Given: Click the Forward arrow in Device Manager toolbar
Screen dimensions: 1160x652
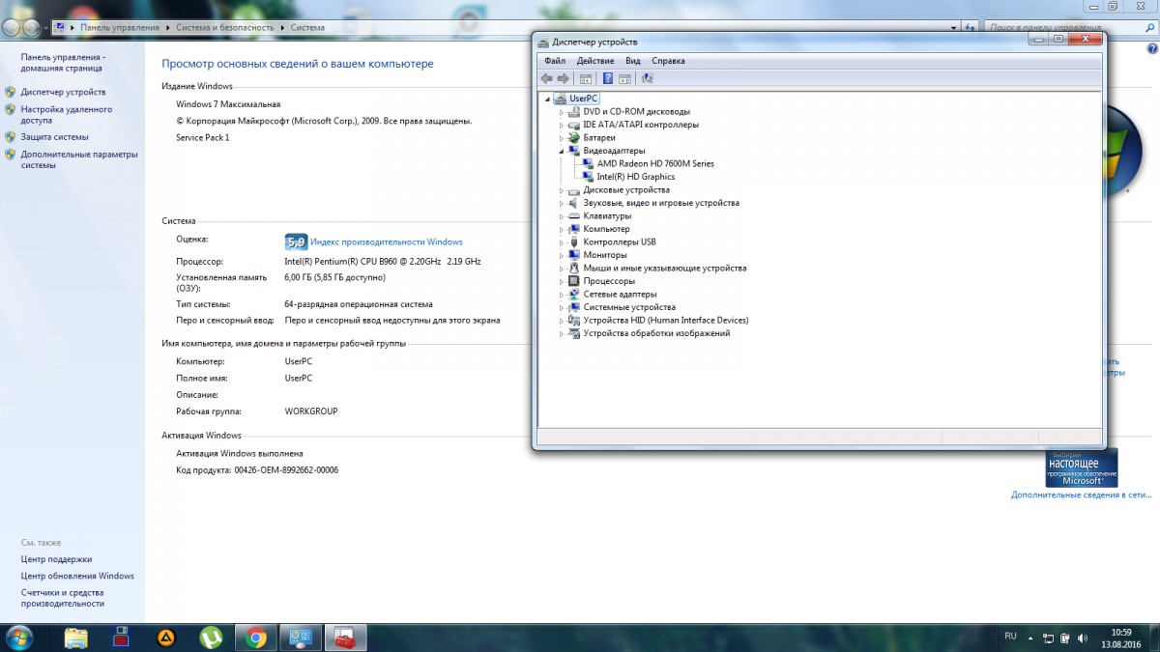Looking at the screenshot, I should pos(563,78).
